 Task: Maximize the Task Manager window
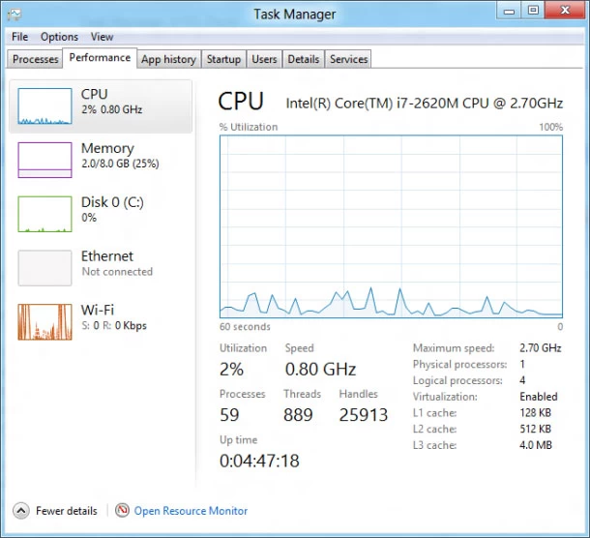point(532,10)
